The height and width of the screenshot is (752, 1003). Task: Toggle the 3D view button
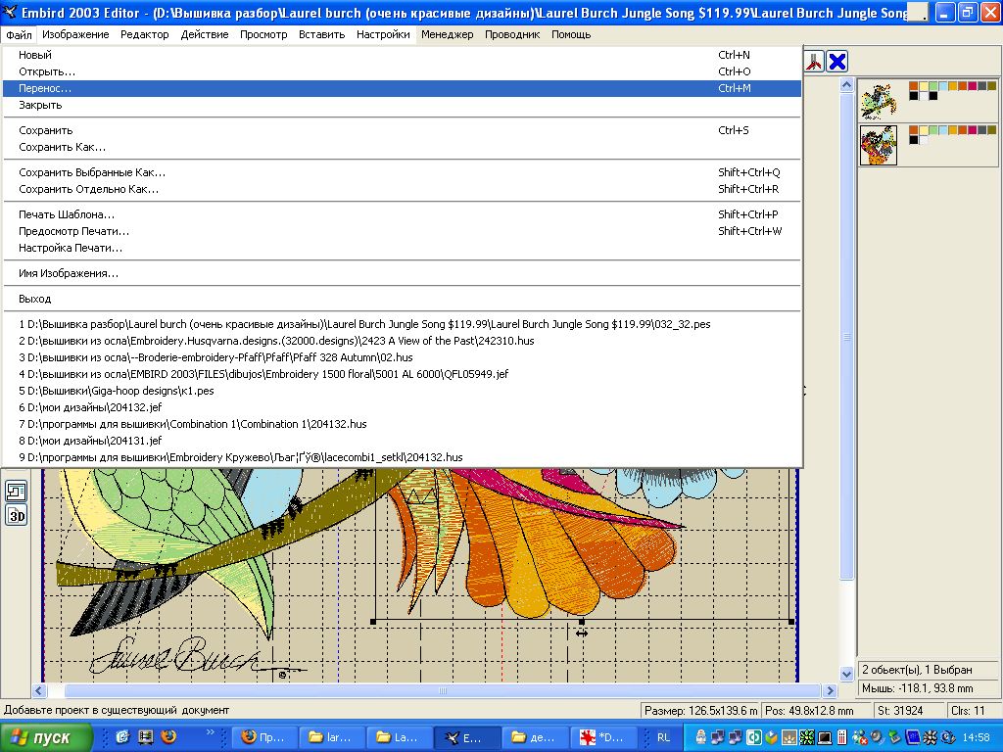(x=17, y=515)
